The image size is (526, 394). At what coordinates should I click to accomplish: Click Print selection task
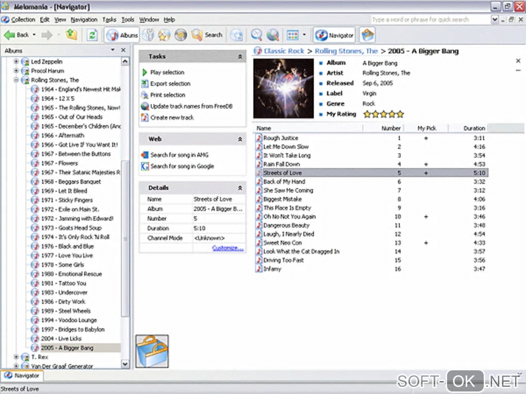(168, 95)
